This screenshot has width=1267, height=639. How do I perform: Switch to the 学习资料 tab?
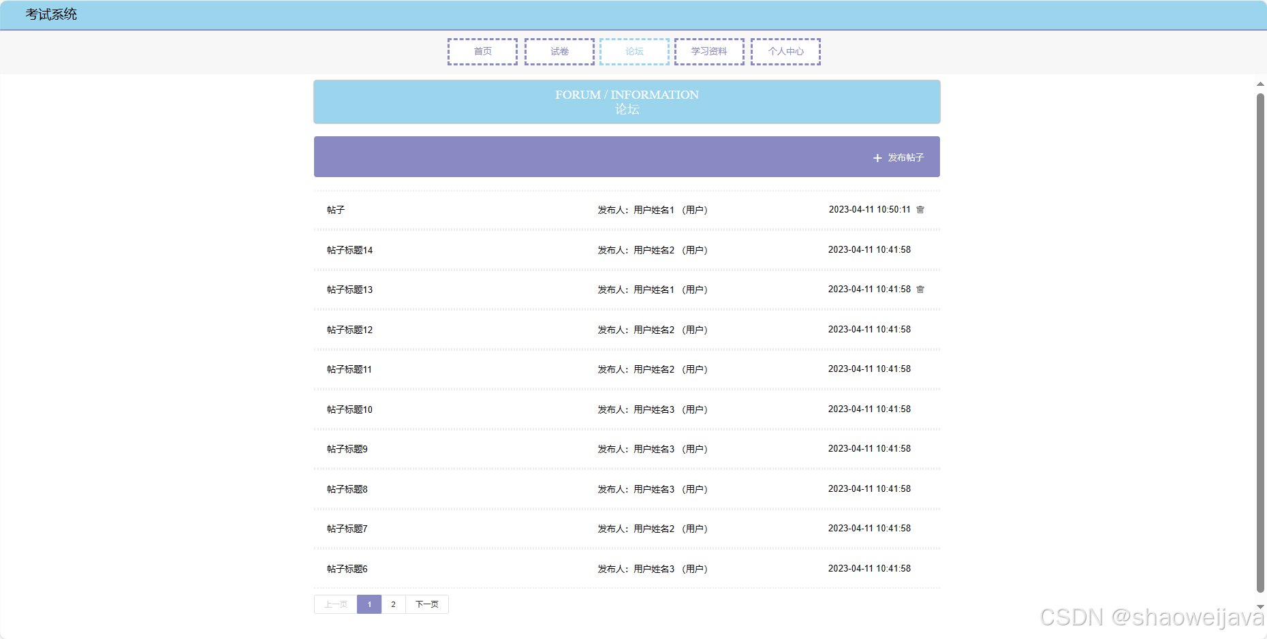coord(709,51)
